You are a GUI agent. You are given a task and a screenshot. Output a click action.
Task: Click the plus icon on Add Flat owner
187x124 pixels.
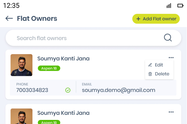coord(138,19)
